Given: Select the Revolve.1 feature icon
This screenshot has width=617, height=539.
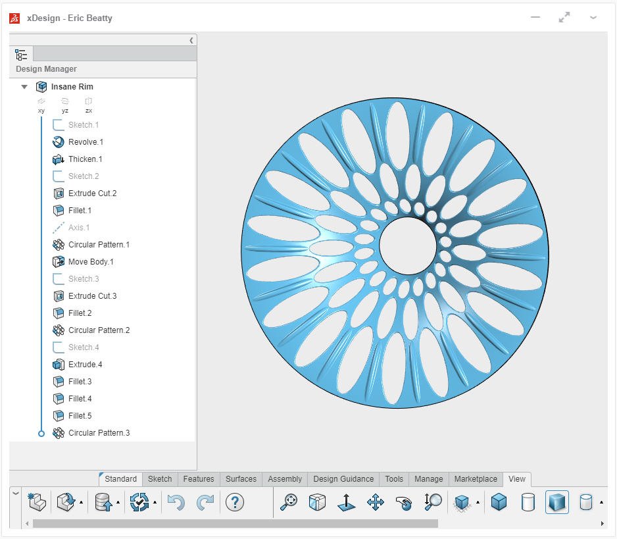Looking at the screenshot, I should (x=59, y=141).
